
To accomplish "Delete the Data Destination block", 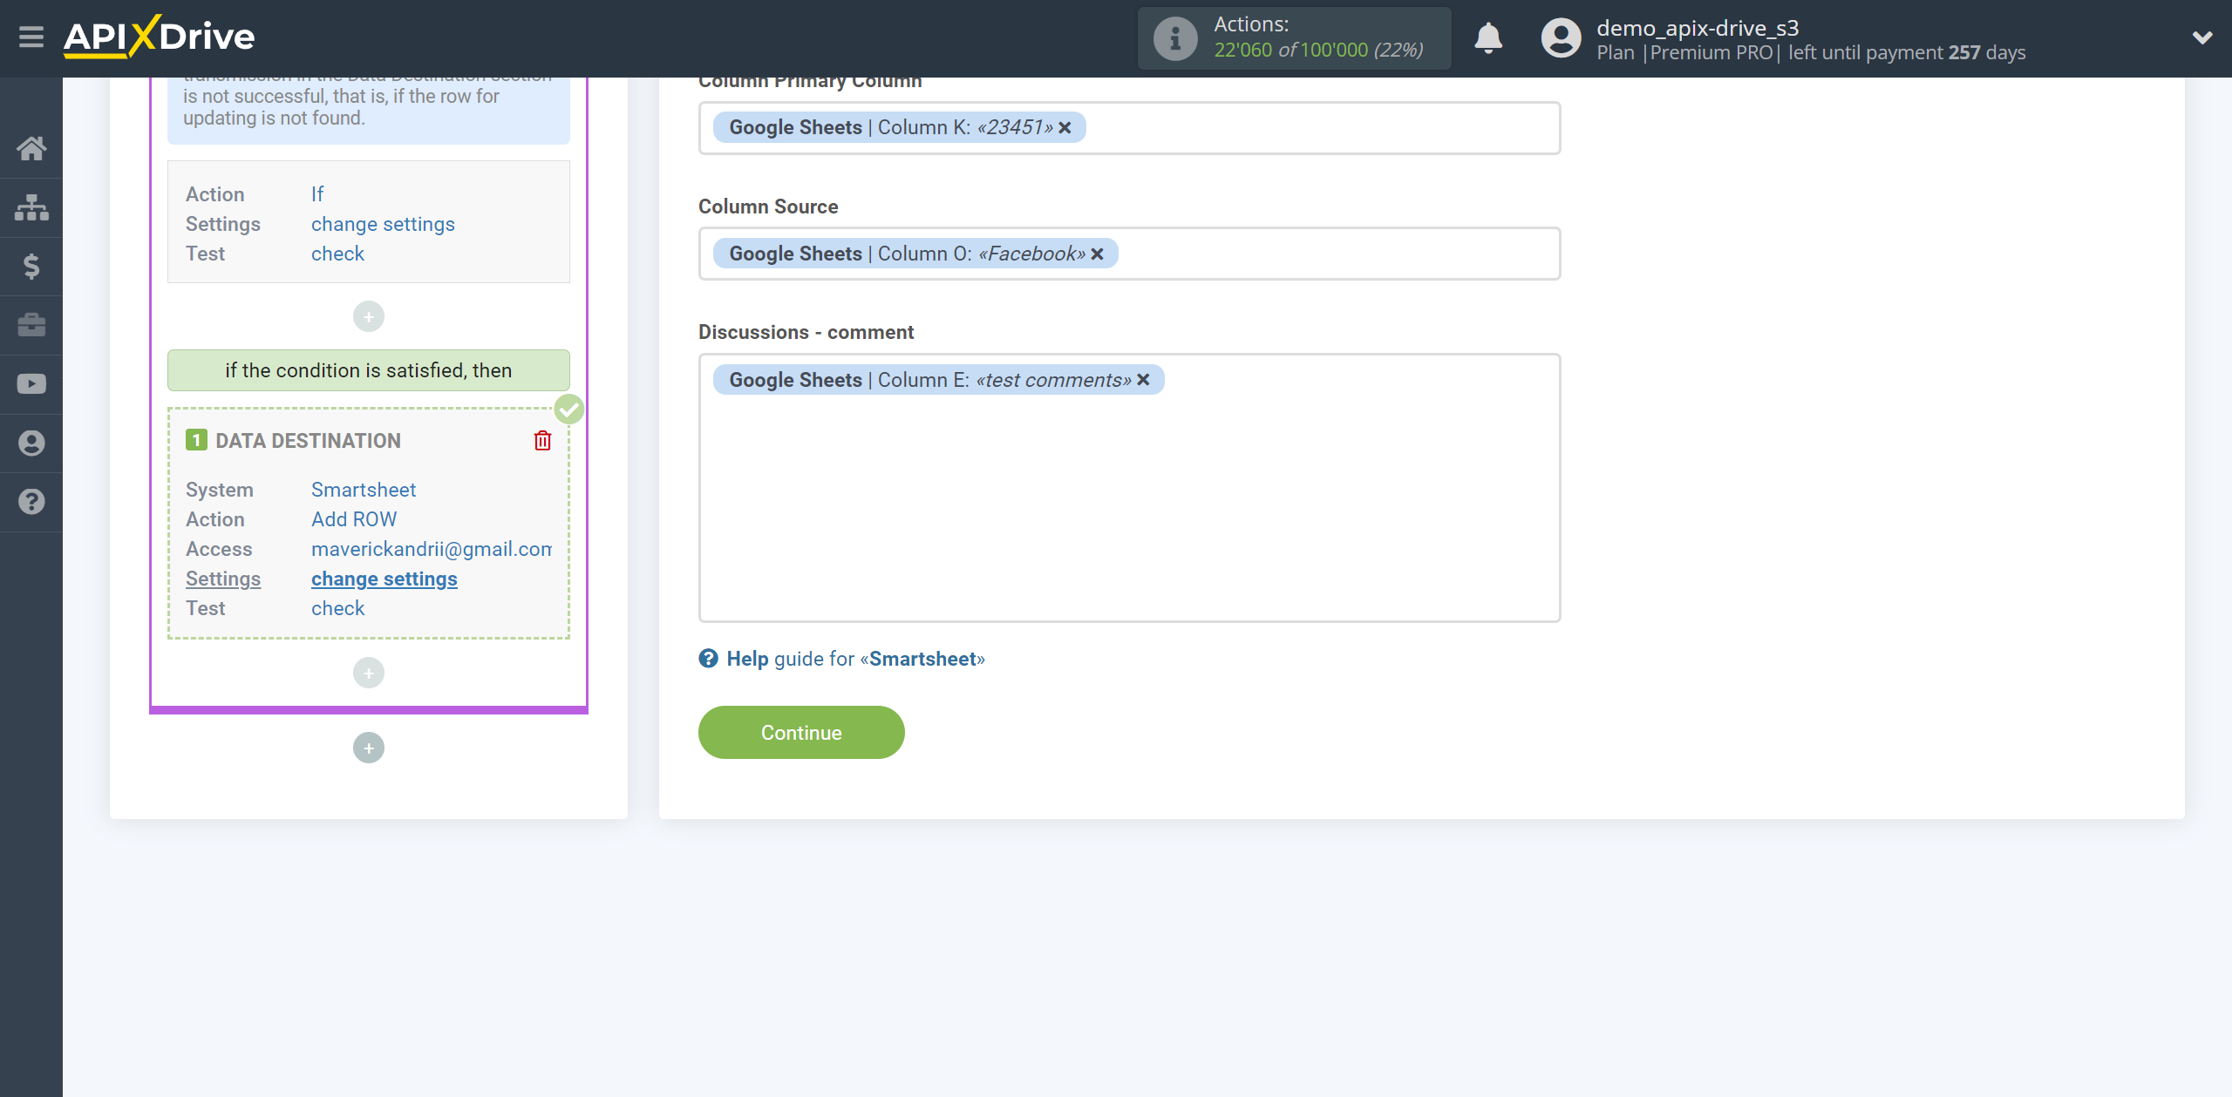I will tap(542, 441).
